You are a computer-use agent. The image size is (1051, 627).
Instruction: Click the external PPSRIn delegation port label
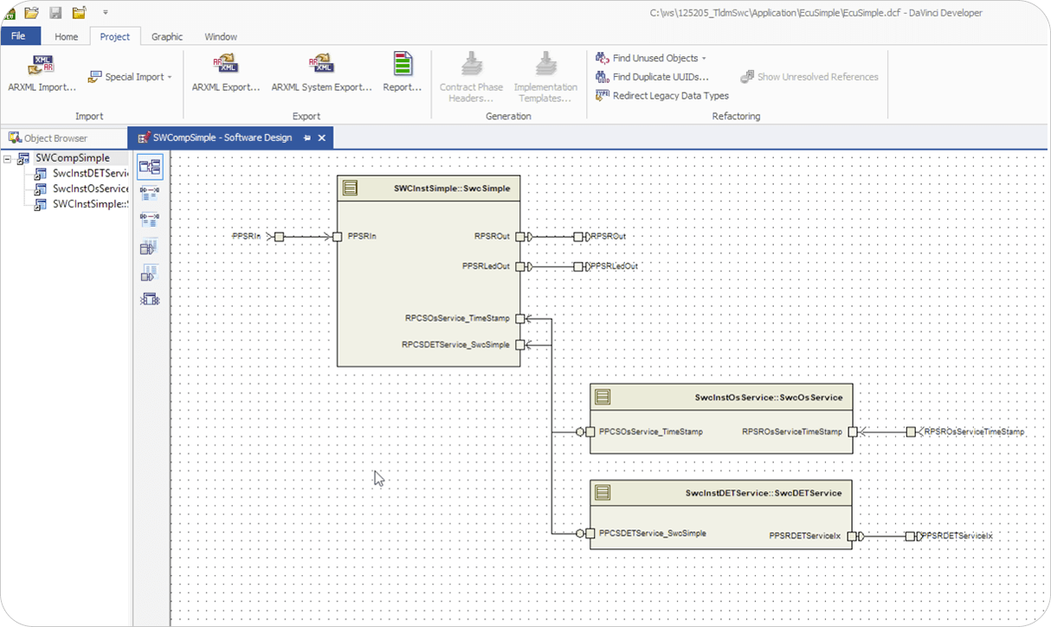246,236
